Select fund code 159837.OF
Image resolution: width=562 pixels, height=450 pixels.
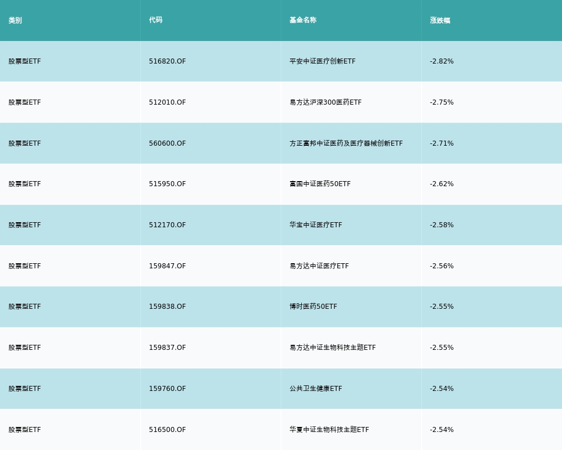pyautogui.click(x=167, y=348)
